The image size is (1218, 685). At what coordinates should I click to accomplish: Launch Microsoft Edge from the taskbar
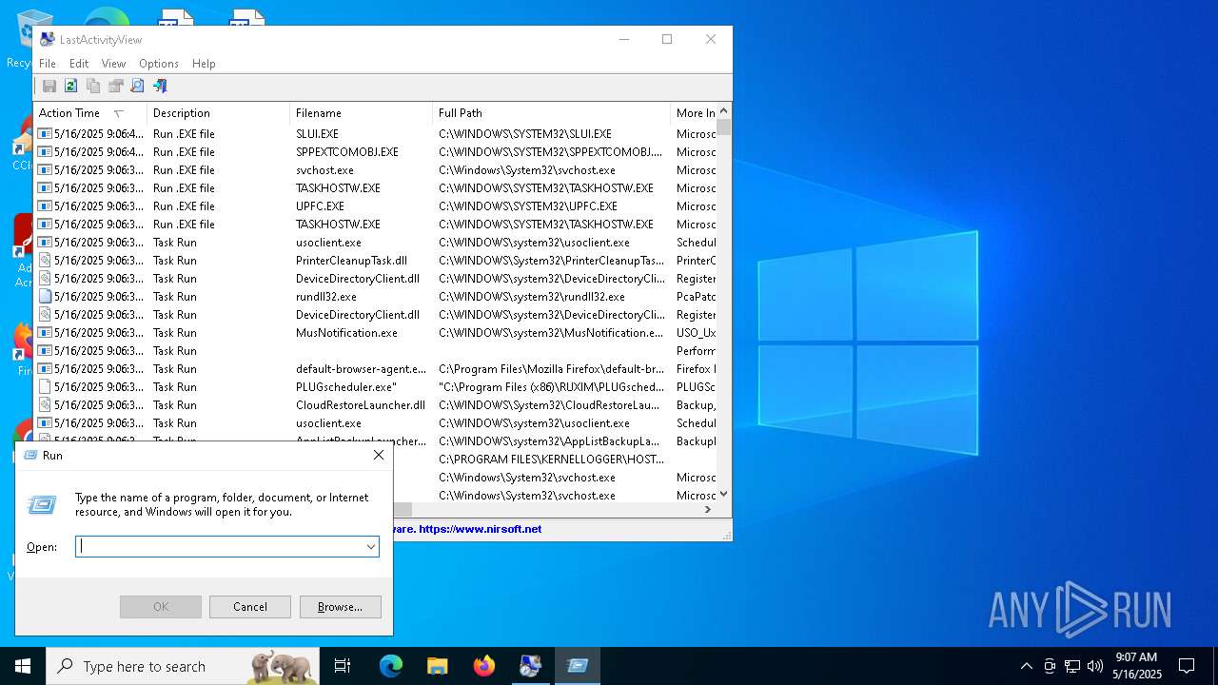point(391,666)
